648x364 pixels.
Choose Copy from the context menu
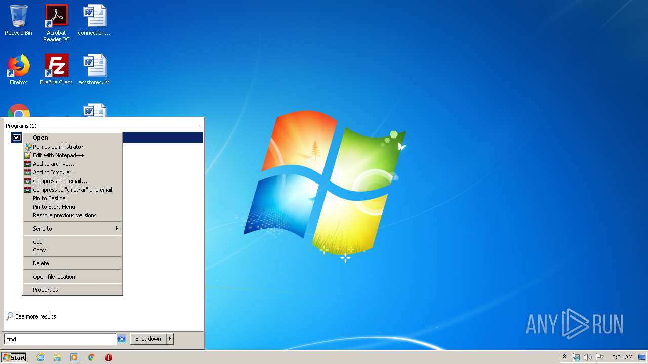tap(72, 250)
